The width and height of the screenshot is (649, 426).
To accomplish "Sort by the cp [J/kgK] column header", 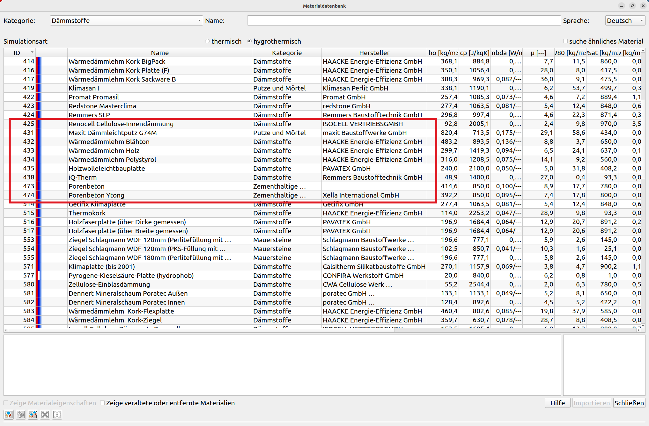I will 475,53.
